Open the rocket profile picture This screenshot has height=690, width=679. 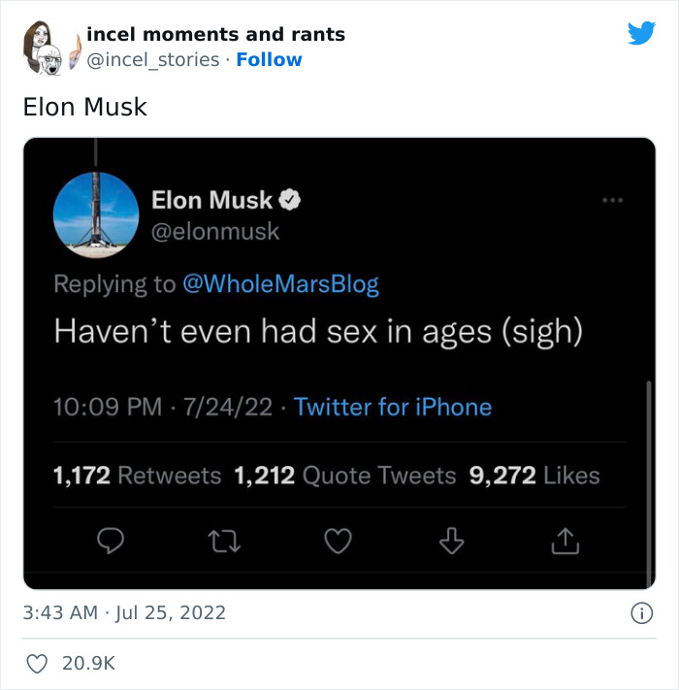point(96,215)
